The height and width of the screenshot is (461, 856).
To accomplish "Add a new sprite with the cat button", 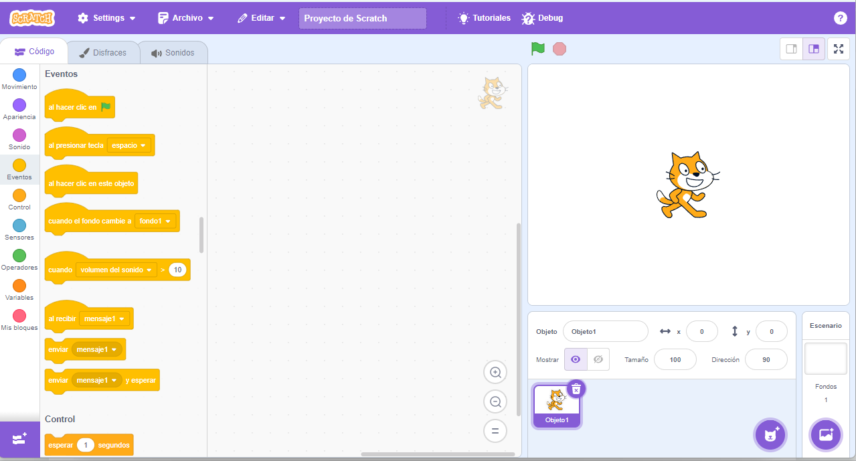I will 770,434.
